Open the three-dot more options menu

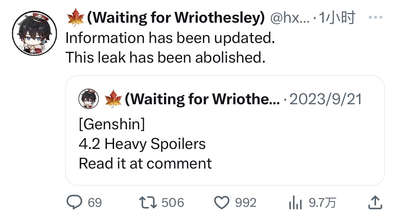(x=376, y=17)
